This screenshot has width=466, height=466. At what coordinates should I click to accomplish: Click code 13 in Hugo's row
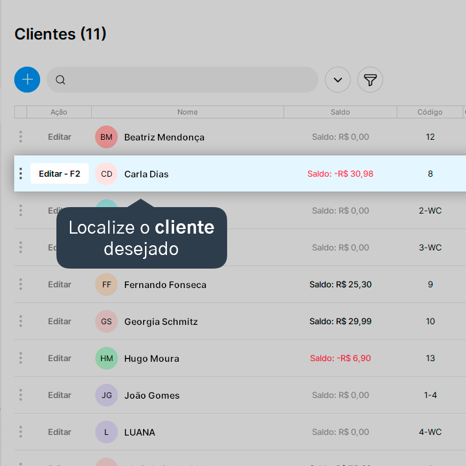[430, 358]
